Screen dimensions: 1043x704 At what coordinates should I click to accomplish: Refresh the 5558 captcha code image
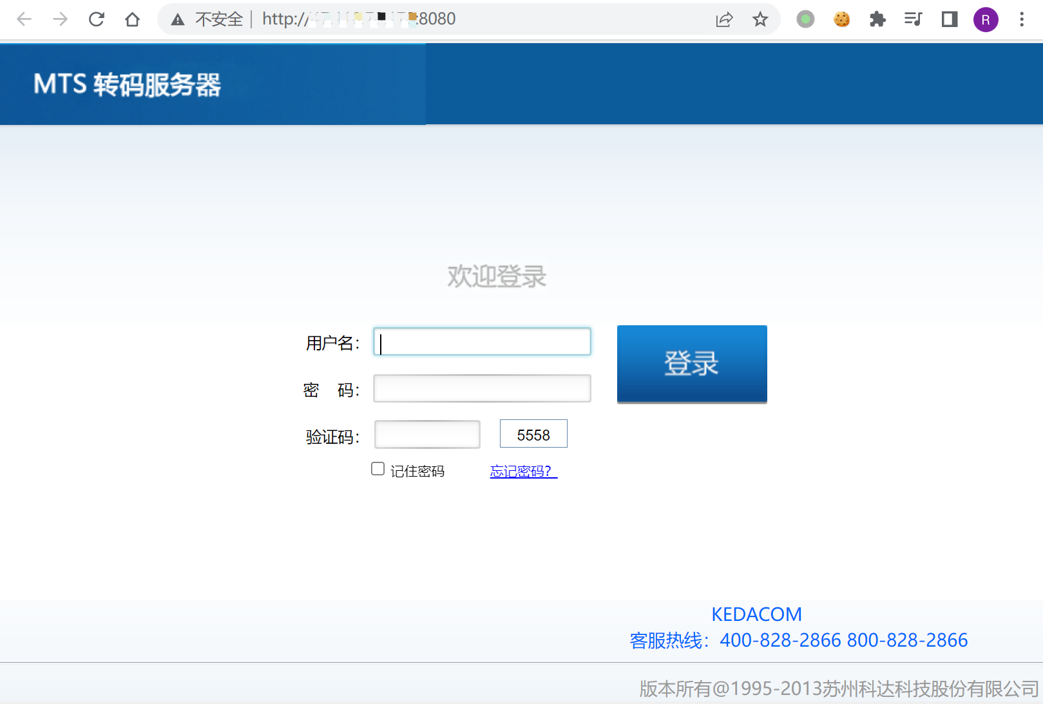pyautogui.click(x=533, y=434)
